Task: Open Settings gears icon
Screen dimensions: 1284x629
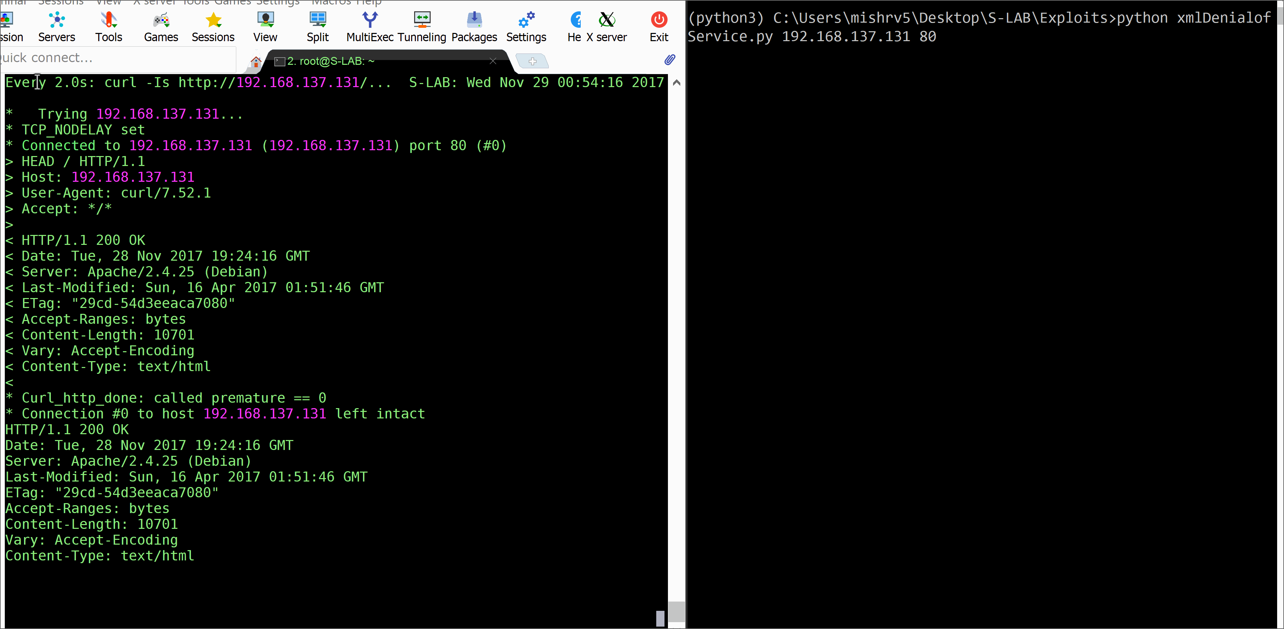Action: point(526,20)
